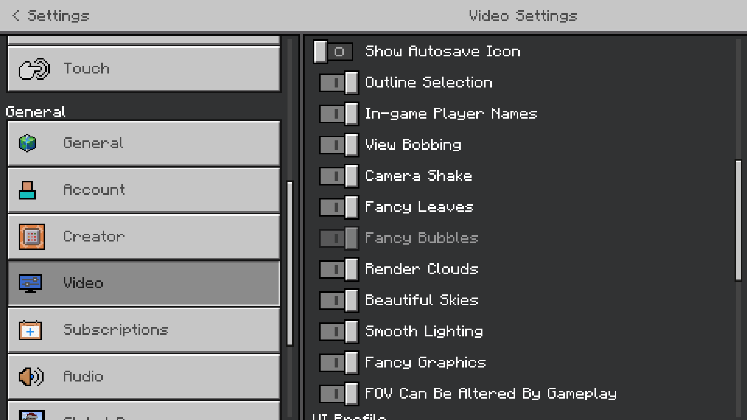Click the sidebar category list scrollbar

tap(290, 263)
